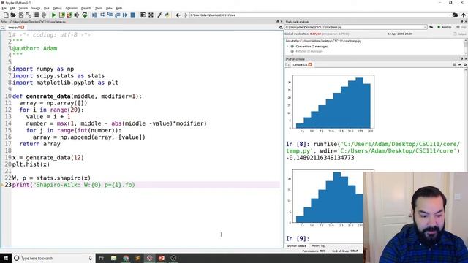Open the Tools menu
This screenshot has width=468, height=263.
click(99, 8)
